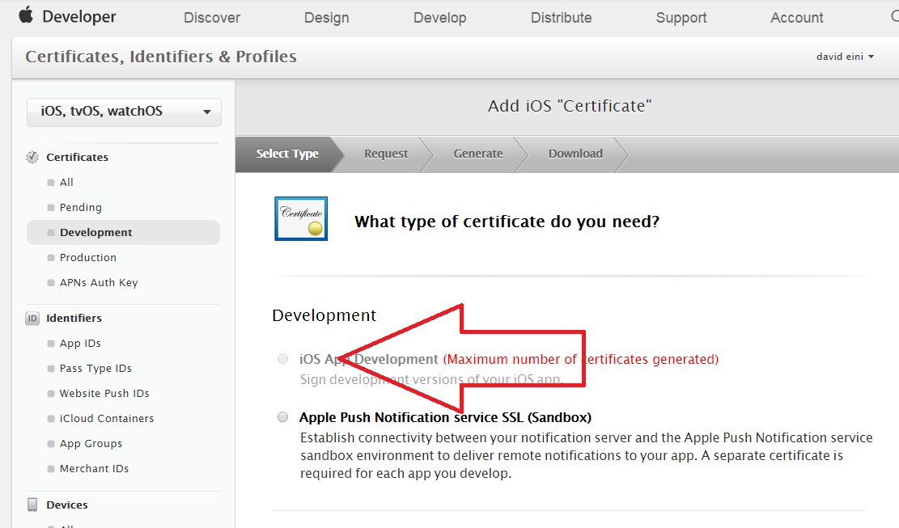This screenshot has height=528, width=899.
Task: Go to the Generate step
Action: (x=478, y=154)
